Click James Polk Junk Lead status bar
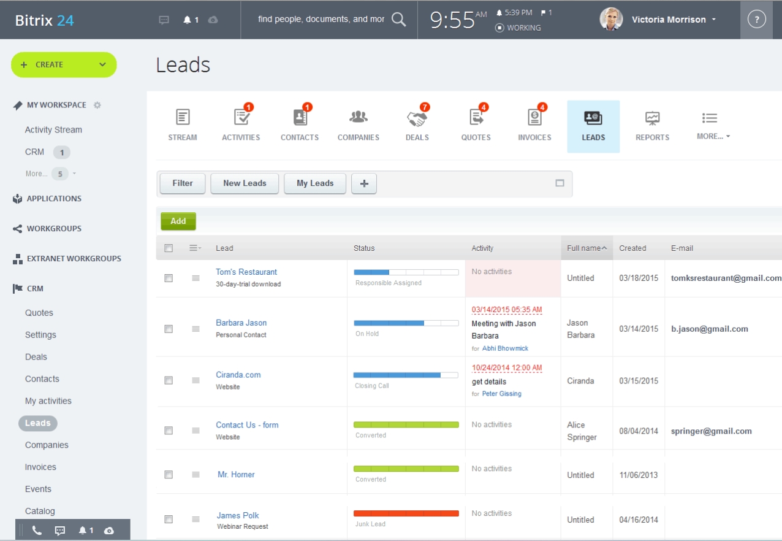This screenshot has width=782, height=541. pos(406,513)
